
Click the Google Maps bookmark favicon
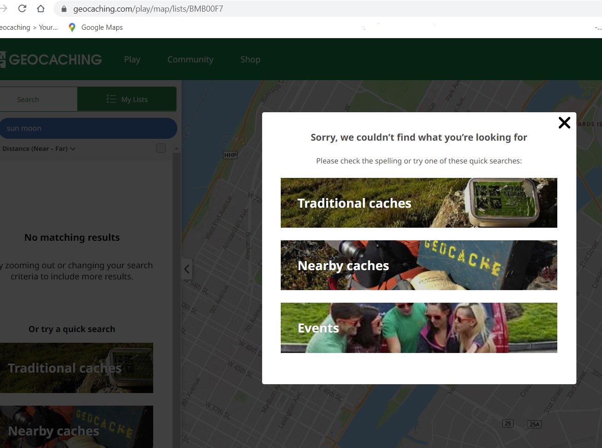(x=72, y=27)
